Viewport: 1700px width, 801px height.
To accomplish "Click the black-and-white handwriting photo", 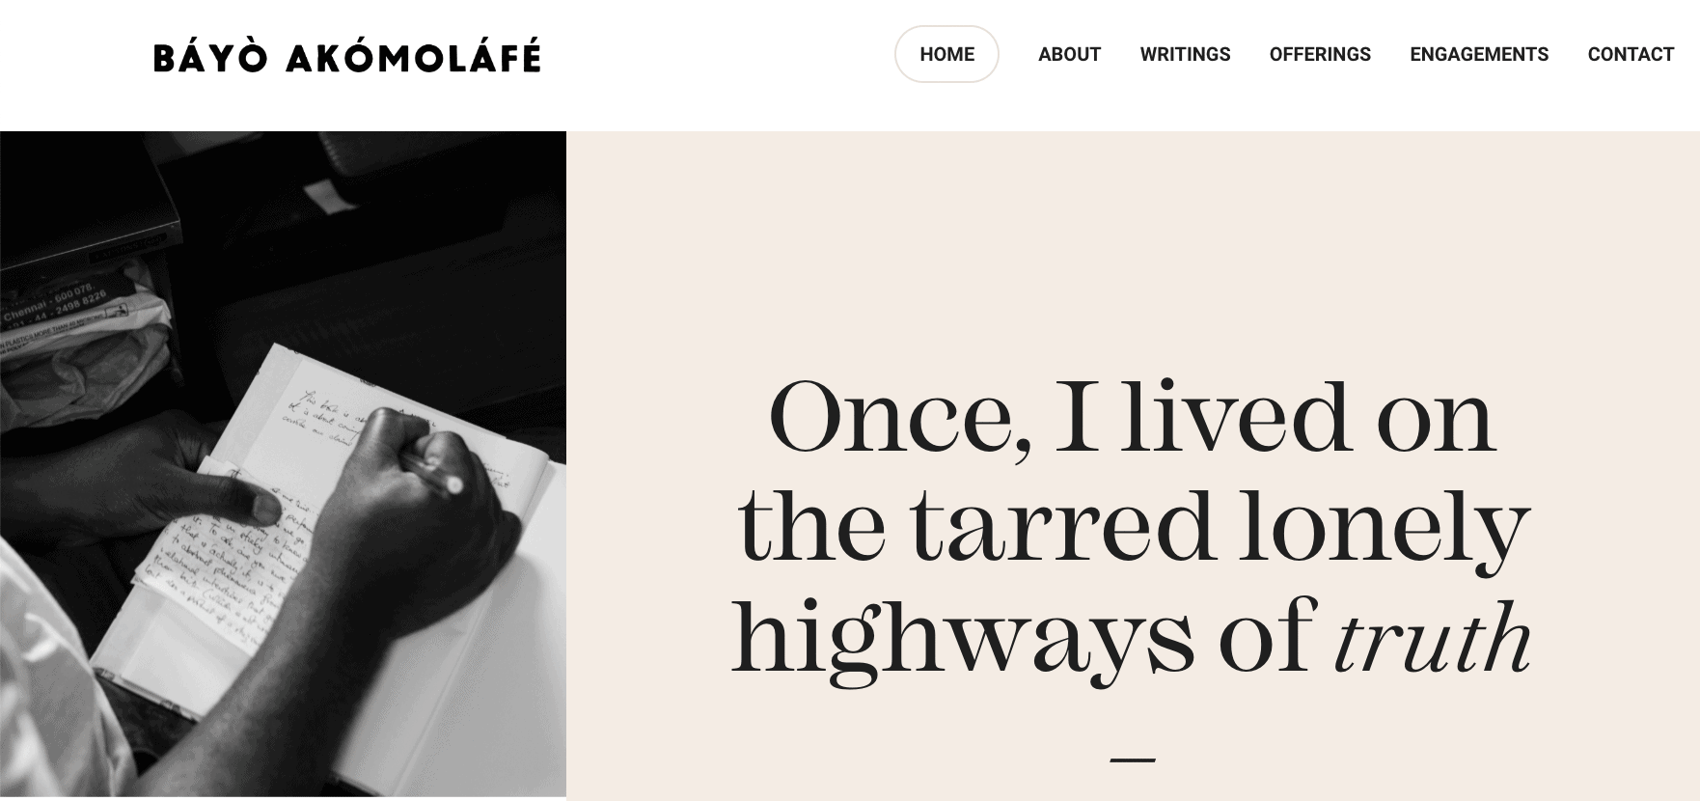I will [x=283, y=463].
